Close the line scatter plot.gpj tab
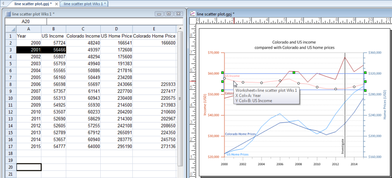392x178 pixels. (x=56, y=4)
